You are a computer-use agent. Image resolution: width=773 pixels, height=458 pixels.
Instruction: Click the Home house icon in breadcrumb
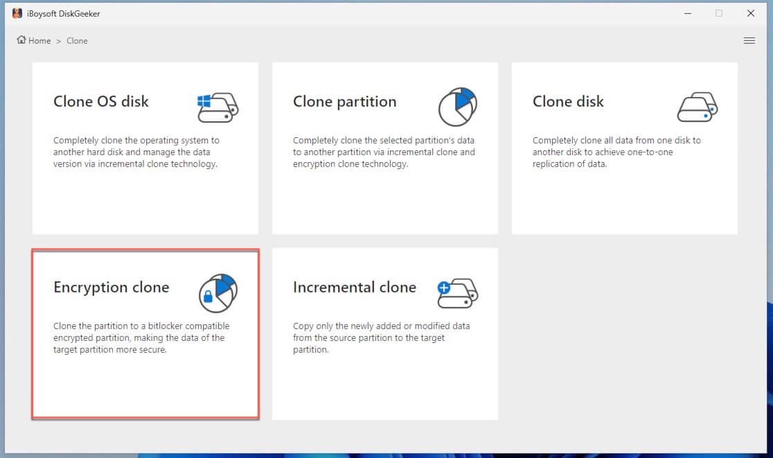coord(21,40)
